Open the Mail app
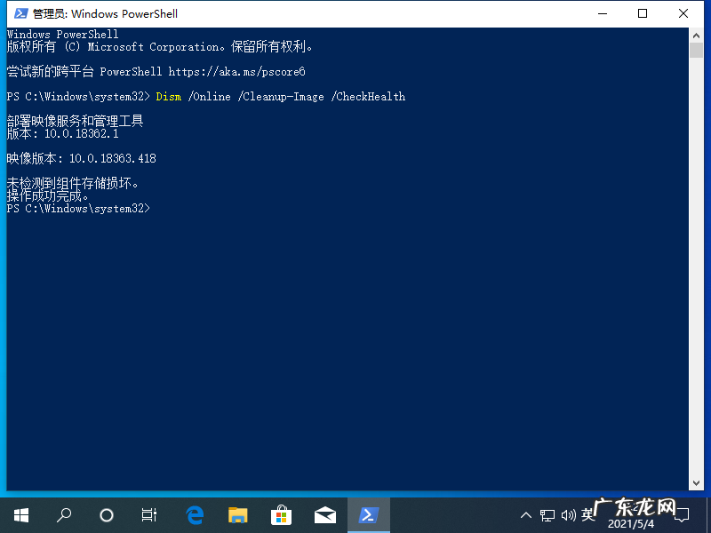 coord(324,514)
